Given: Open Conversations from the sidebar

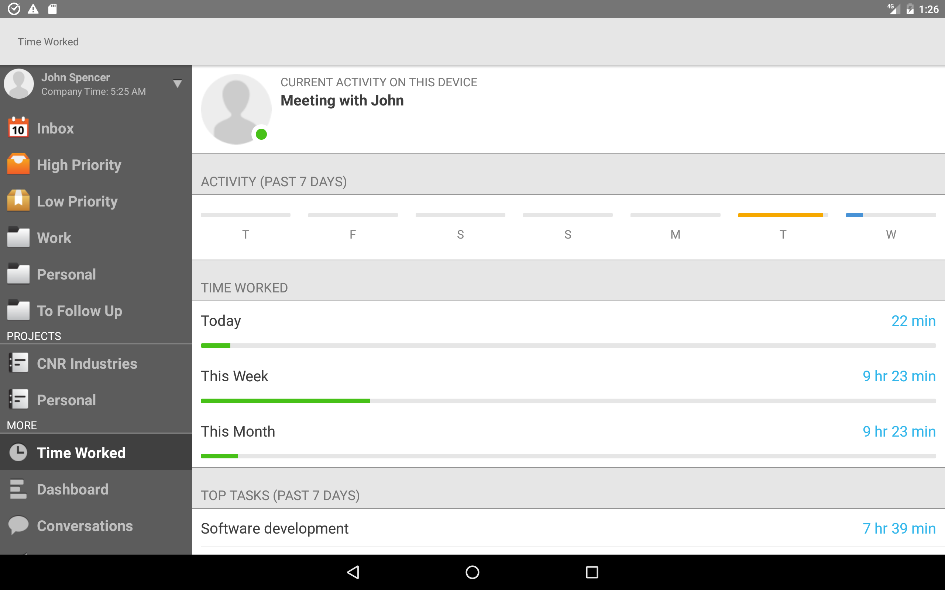Looking at the screenshot, I should pos(96,525).
